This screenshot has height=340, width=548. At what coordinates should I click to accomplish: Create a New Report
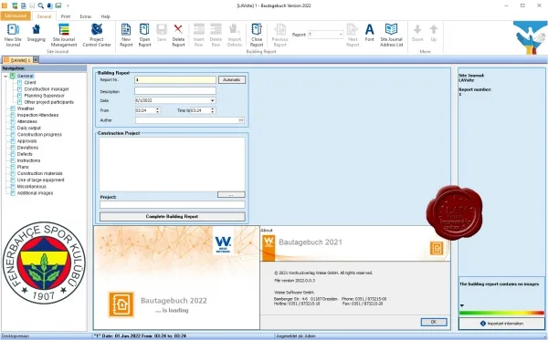pyautogui.click(x=126, y=30)
